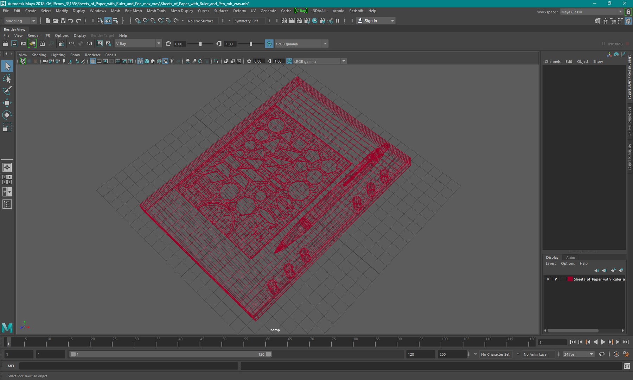Select the arrow Select tool in toolbox
Image resolution: width=633 pixels, height=380 pixels.
tap(7, 66)
